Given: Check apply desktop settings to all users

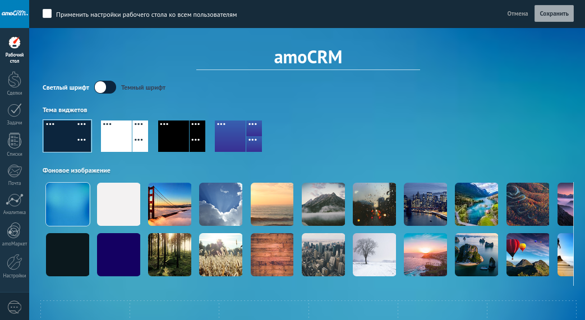Looking at the screenshot, I should [48, 14].
